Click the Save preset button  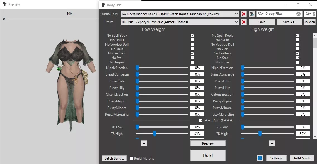coord(262,22)
